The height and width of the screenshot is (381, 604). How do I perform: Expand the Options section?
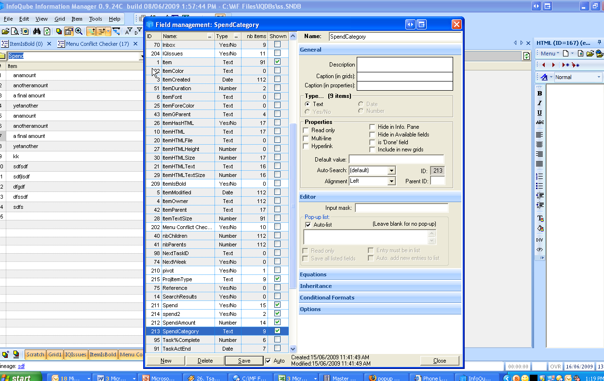(380, 309)
